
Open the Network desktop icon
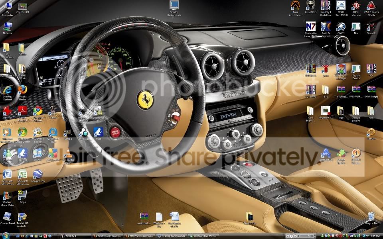pyautogui.click(x=8, y=28)
